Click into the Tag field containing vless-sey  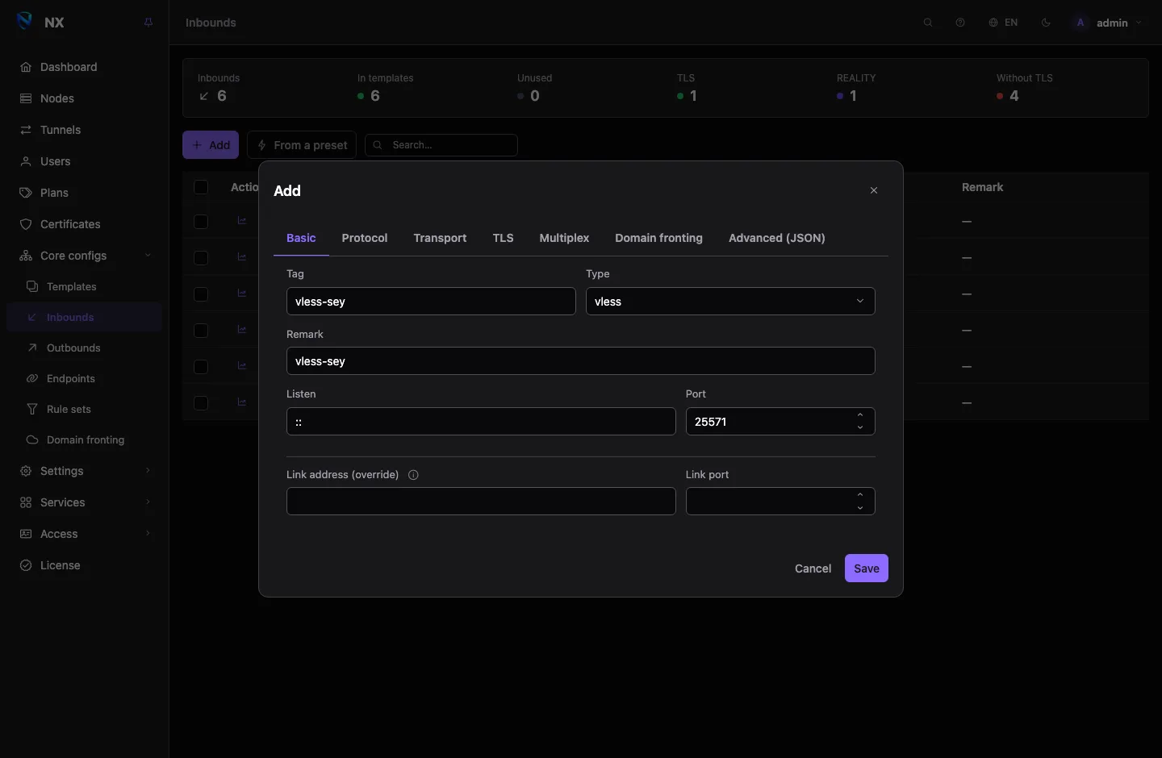[x=431, y=302]
